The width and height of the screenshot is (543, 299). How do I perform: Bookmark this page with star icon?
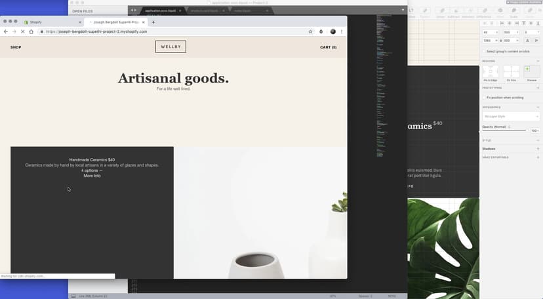click(x=310, y=31)
